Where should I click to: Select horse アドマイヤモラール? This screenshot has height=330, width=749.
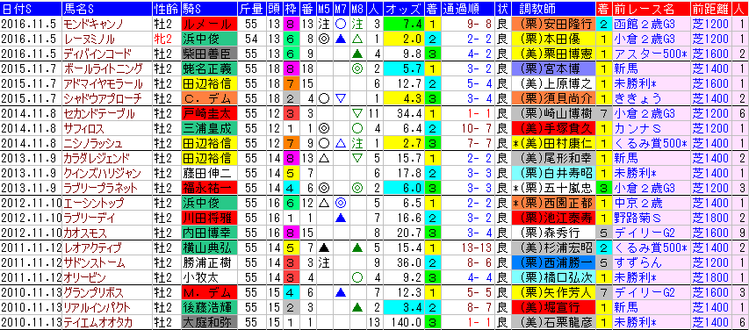click(103, 83)
